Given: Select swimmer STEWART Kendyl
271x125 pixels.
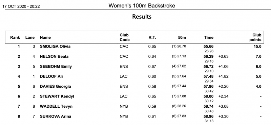Looking at the screenshot, I should pos(57,96).
